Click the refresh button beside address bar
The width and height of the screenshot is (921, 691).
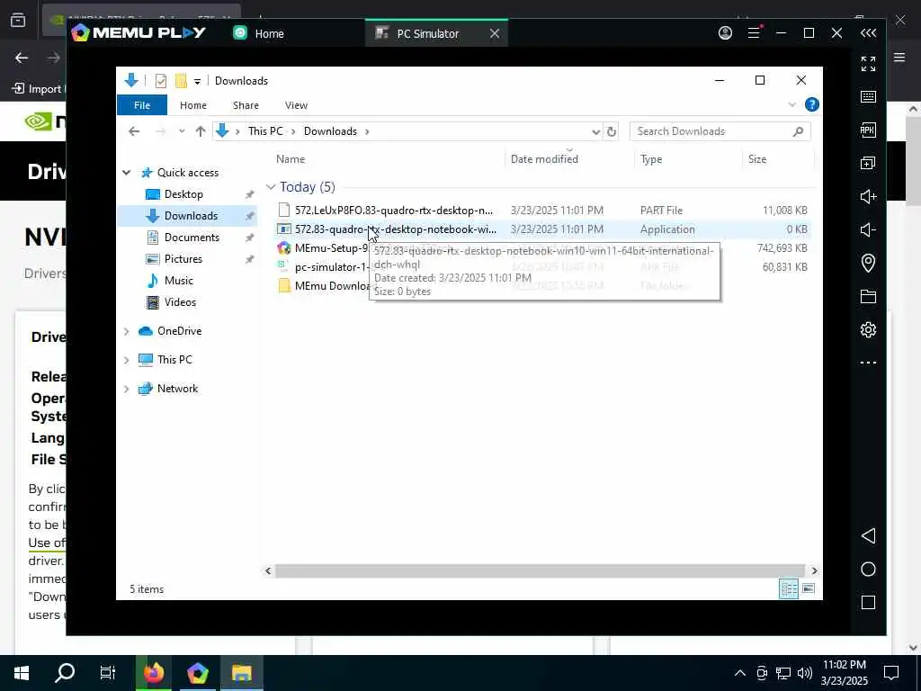pos(612,131)
